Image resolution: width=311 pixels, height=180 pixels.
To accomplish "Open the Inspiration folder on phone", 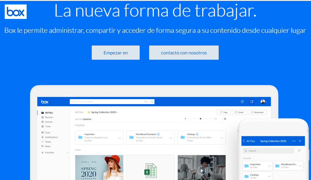I will (257, 166).
